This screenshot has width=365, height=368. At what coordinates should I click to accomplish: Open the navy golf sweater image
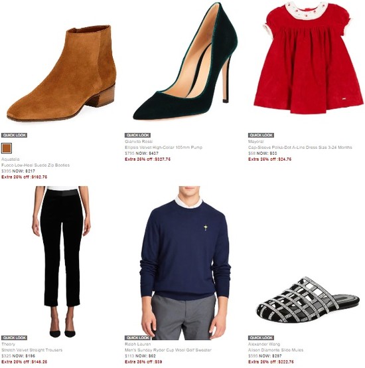point(185,263)
